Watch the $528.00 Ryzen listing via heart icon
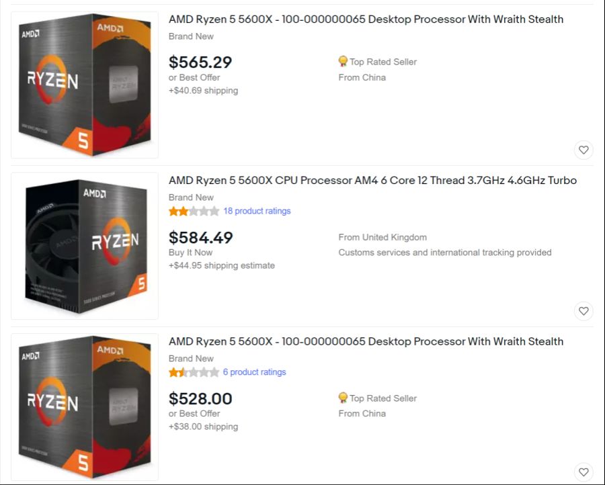Screen dimensions: 605x485 tap(583, 472)
